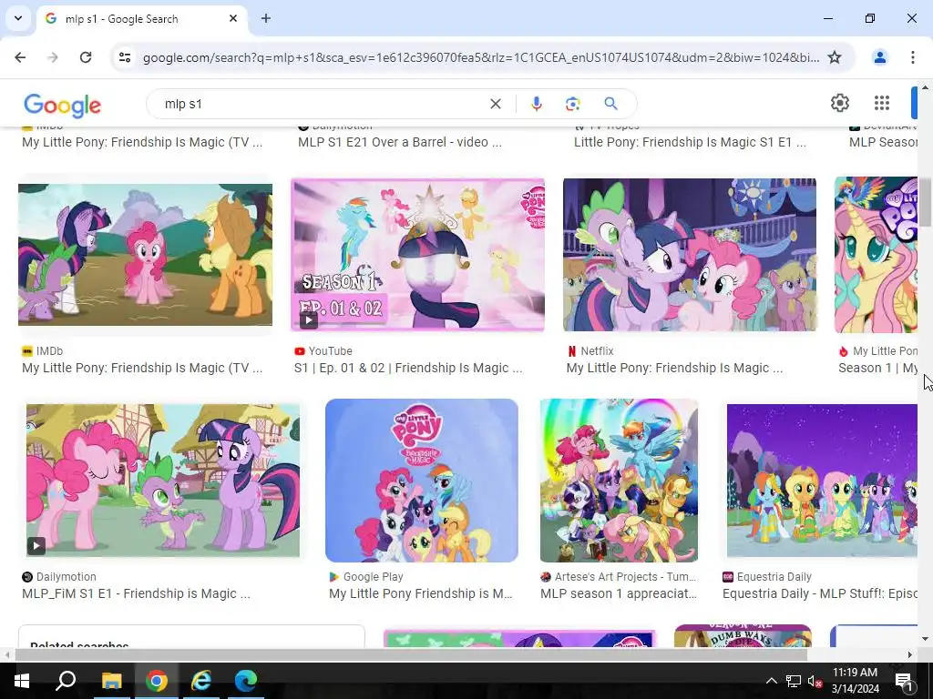This screenshot has width=933, height=699.
Task: Click the horizontal scrollbar at bottom
Action: (x=411, y=655)
